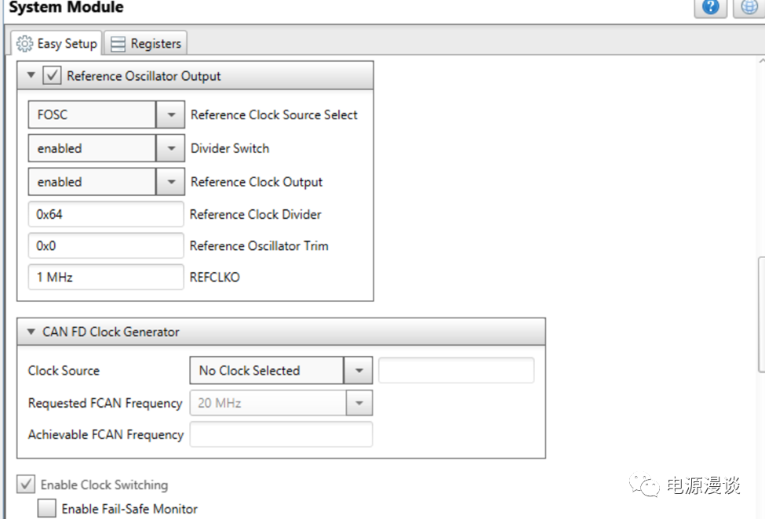Viewport: 765px width, 519px height.
Task: Open the Divider Switch dropdown
Action: click(170, 149)
